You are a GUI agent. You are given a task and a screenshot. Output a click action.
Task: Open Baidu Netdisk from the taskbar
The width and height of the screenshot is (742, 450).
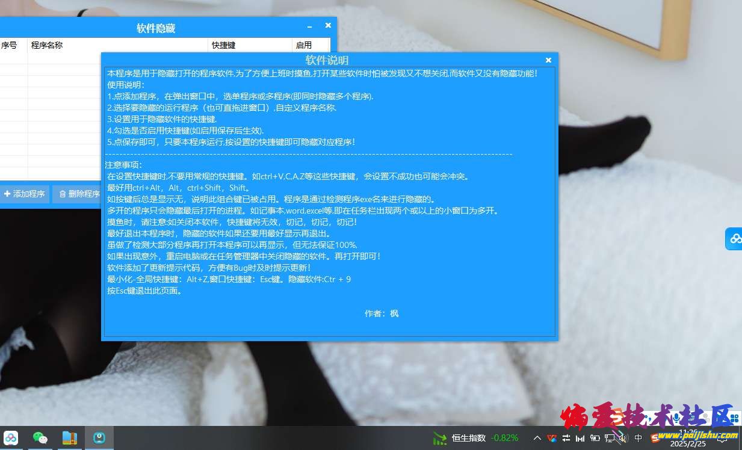click(11, 438)
